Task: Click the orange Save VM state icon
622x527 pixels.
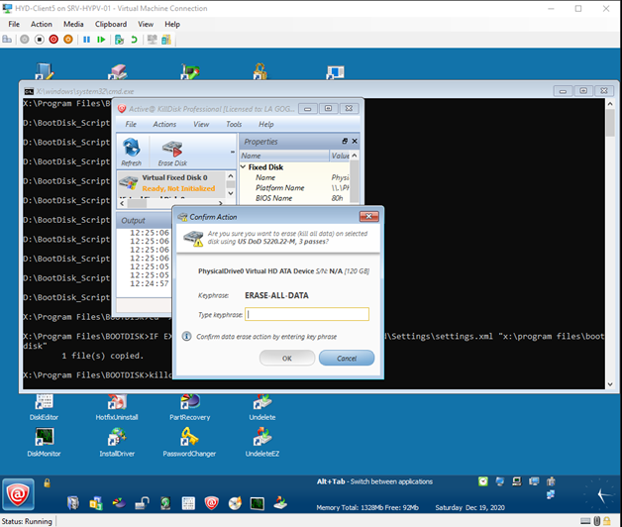Action: (x=68, y=40)
